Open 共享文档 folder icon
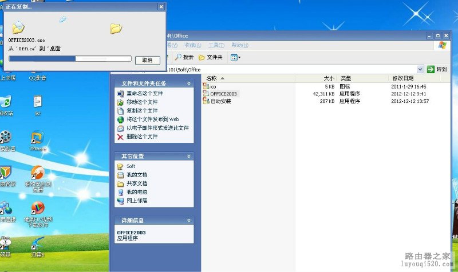458x272 pixels. click(120, 183)
